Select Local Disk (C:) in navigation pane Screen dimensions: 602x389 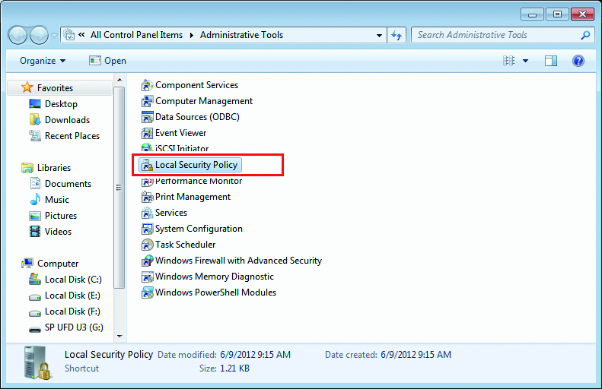[x=72, y=280]
